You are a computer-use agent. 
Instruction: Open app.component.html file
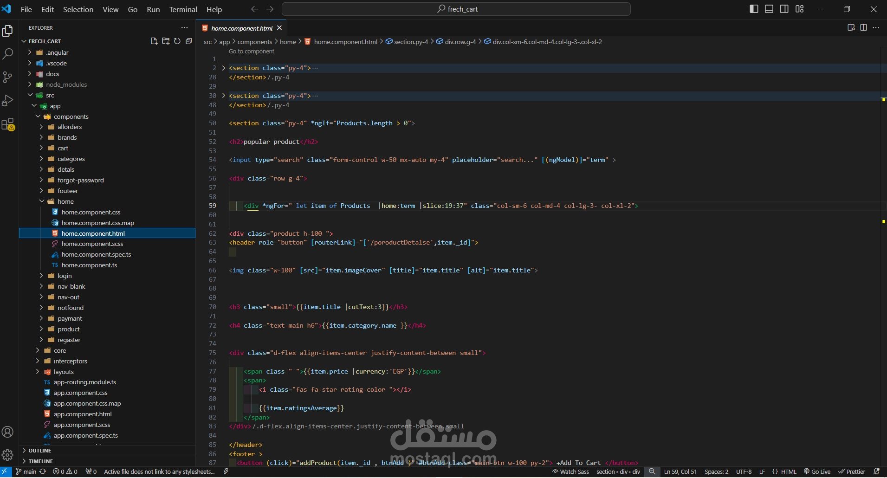click(83, 414)
